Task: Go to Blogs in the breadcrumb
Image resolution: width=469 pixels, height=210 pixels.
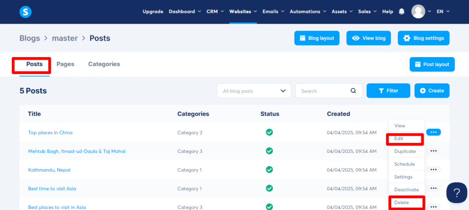Action: point(30,38)
